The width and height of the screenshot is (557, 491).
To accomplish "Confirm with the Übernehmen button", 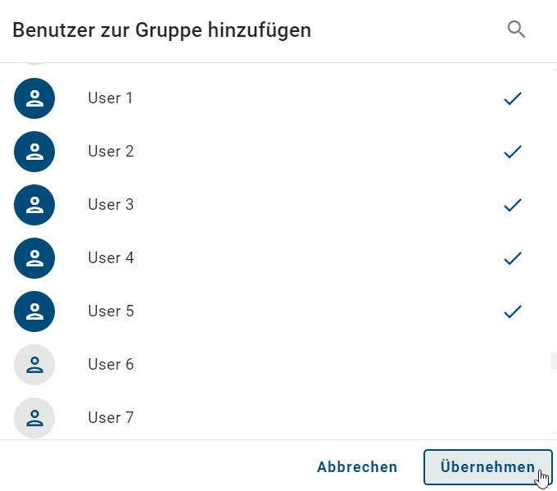I will click(x=487, y=467).
